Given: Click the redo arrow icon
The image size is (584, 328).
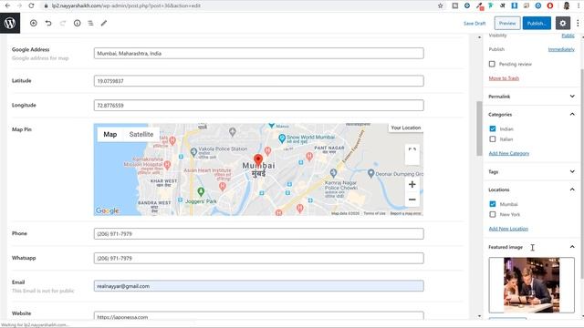Looking at the screenshot, I should pos(63,23).
